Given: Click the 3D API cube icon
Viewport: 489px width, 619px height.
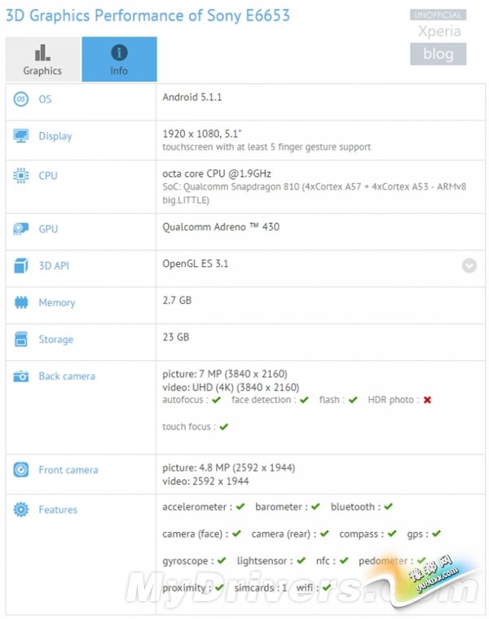Looking at the screenshot, I should pyautogui.click(x=21, y=266).
